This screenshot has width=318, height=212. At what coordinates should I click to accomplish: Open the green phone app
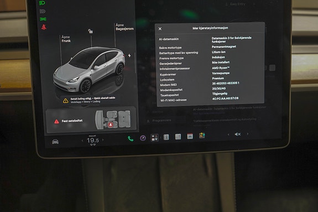pos(131,139)
